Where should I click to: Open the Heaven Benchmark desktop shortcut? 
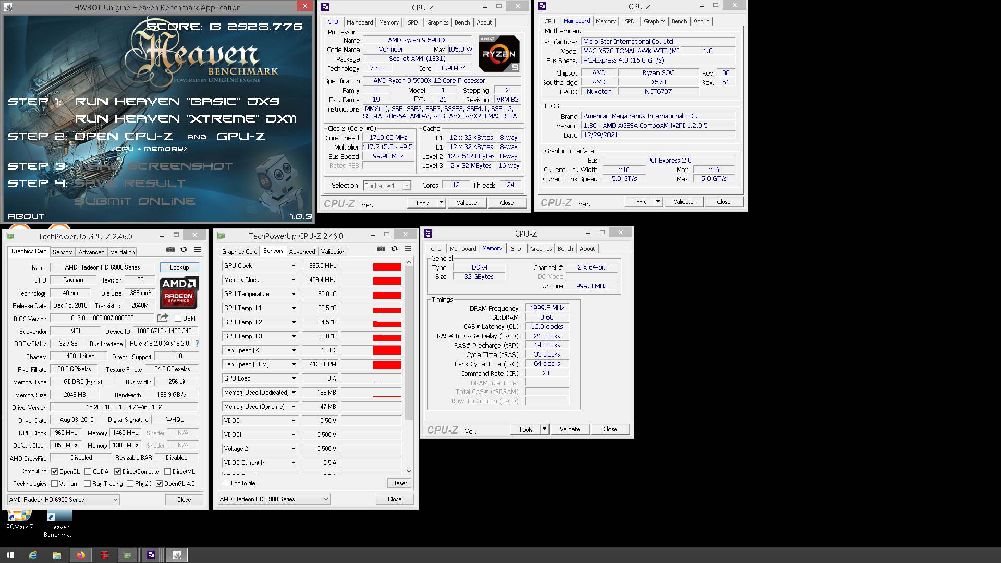[59, 524]
